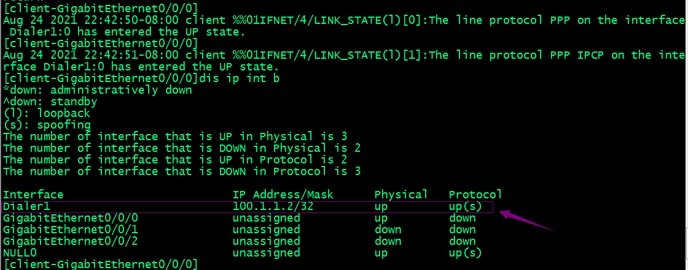Click the up(s) protocol status of Dialer1

click(465, 206)
